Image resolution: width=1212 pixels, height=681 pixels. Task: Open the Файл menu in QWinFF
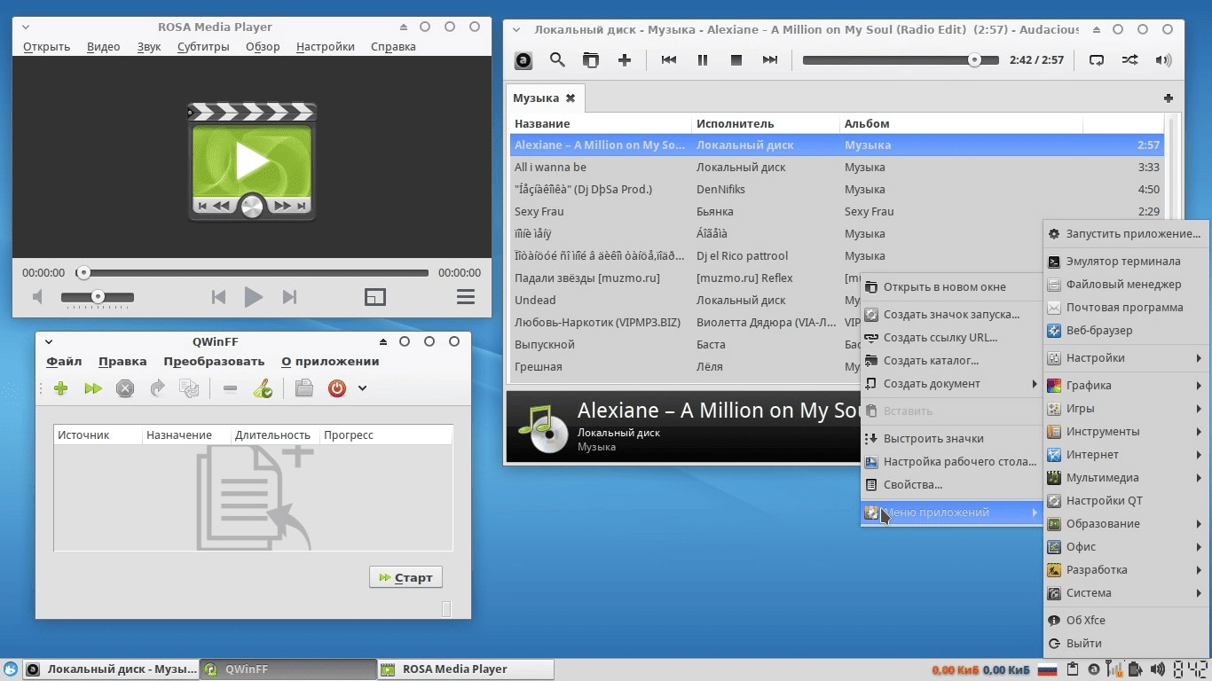tap(64, 361)
